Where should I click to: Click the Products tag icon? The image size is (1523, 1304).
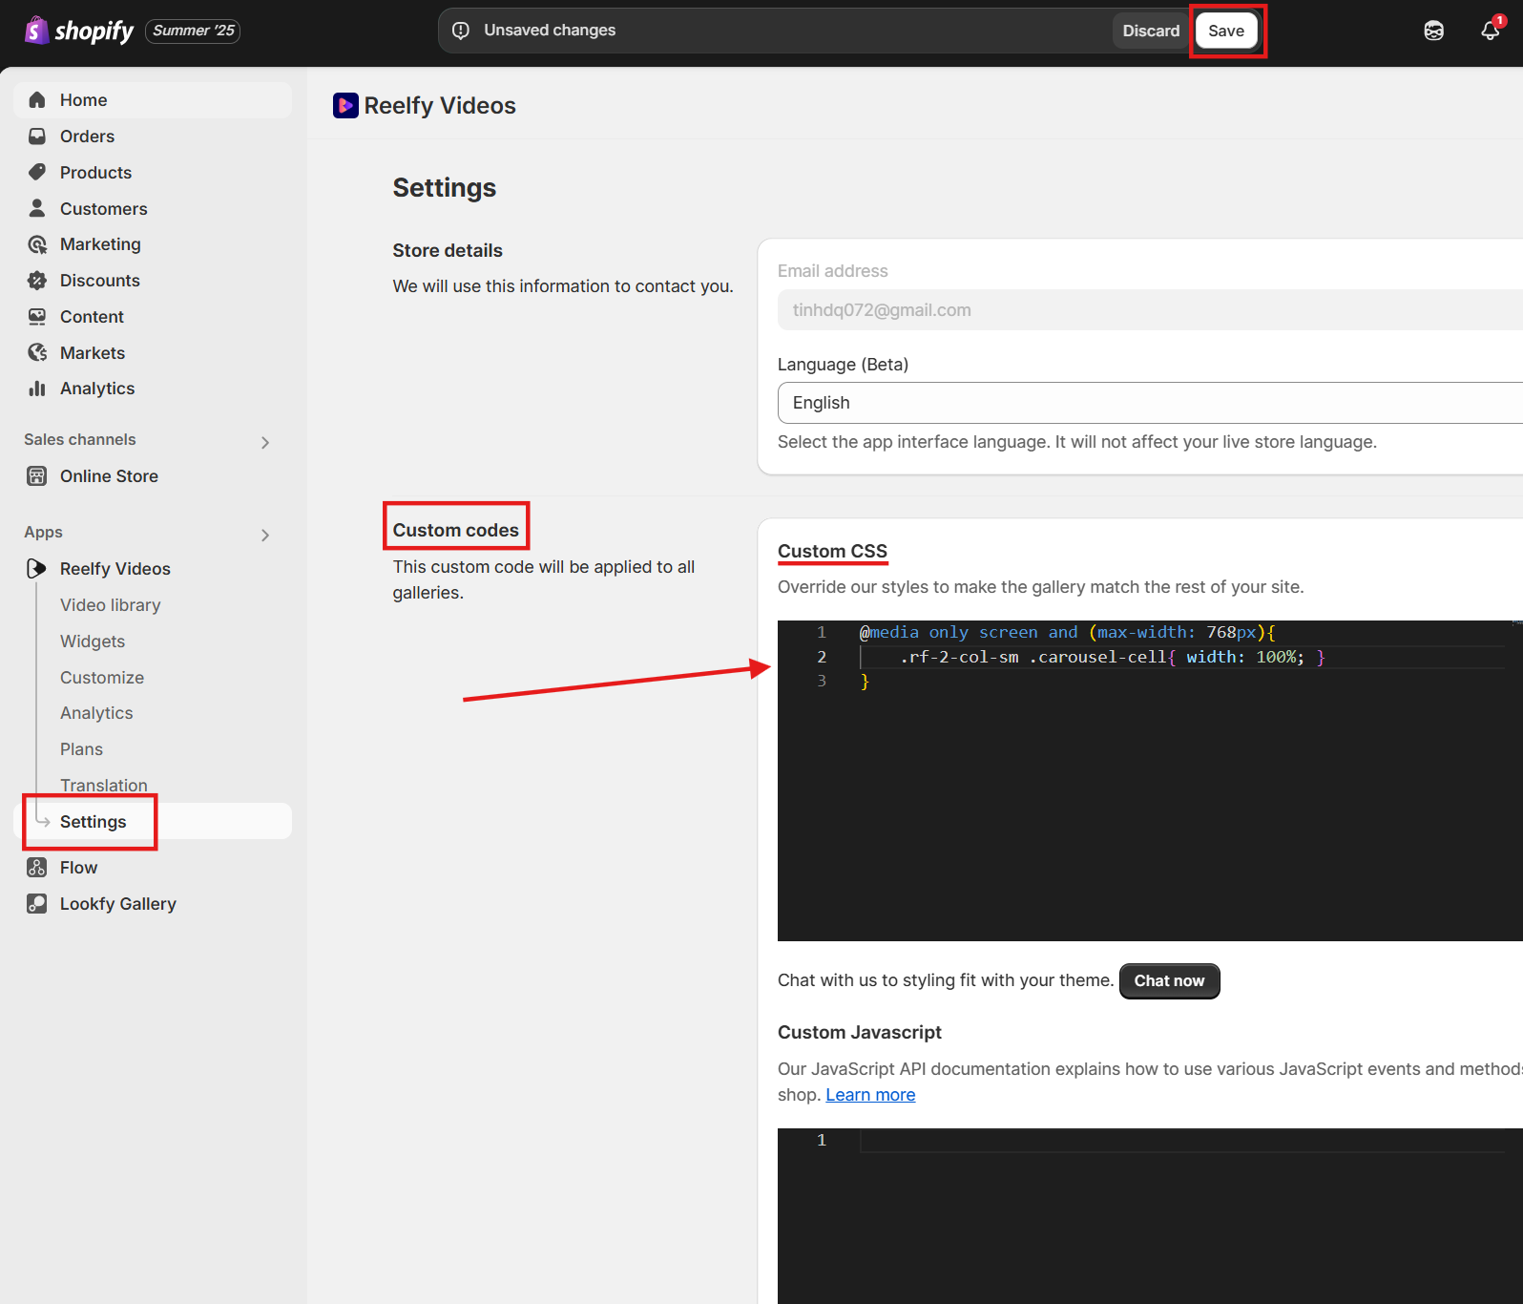[x=37, y=173]
